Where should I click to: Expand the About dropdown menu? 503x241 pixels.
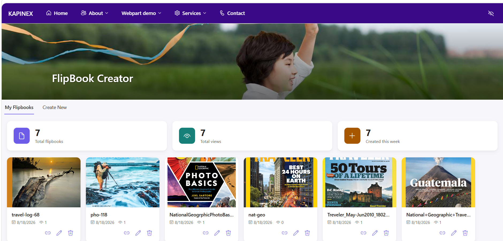pyautogui.click(x=94, y=13)
